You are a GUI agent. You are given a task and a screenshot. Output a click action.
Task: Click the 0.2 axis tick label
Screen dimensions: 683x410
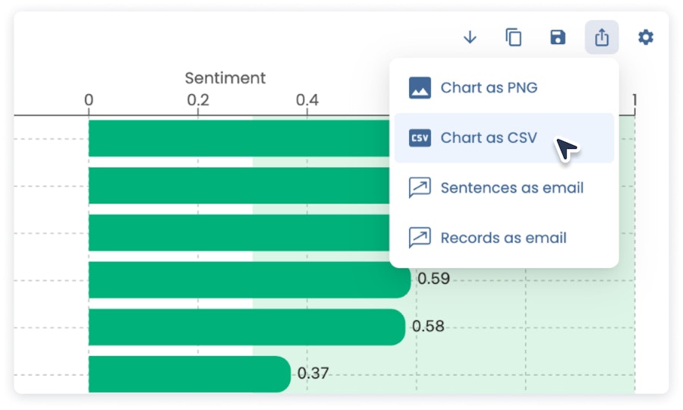(x=198, y=100)
